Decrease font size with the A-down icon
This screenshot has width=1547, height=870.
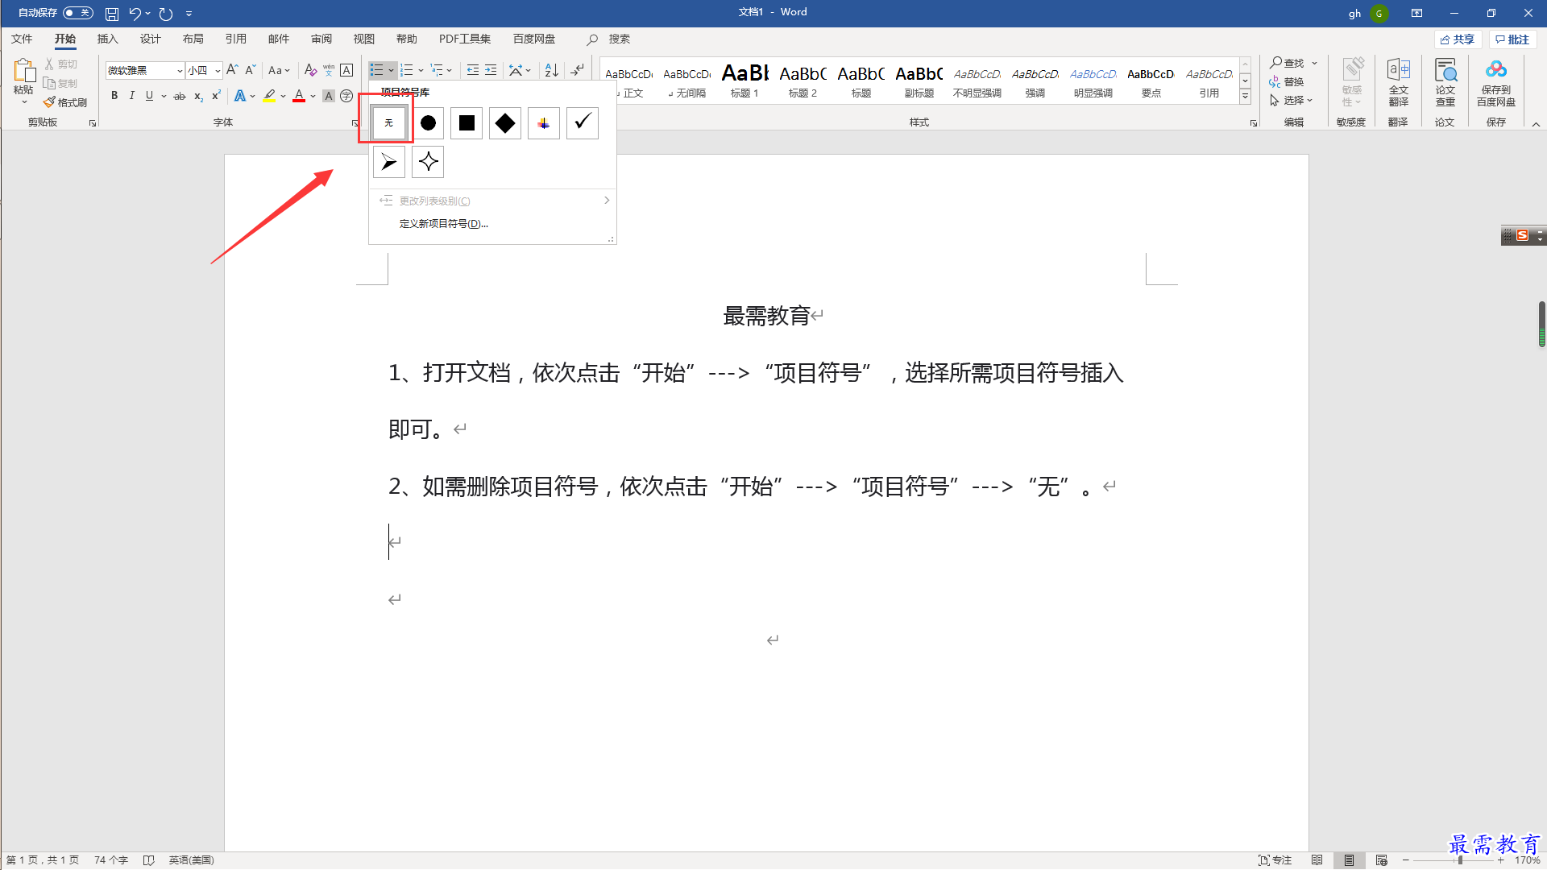[251, 70]
